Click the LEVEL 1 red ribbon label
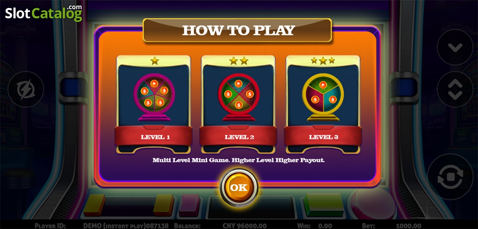 point(155,137)
